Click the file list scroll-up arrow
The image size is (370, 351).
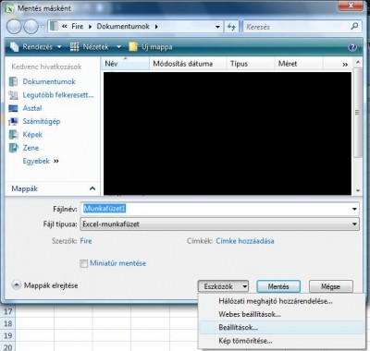[x=358, y=63]
